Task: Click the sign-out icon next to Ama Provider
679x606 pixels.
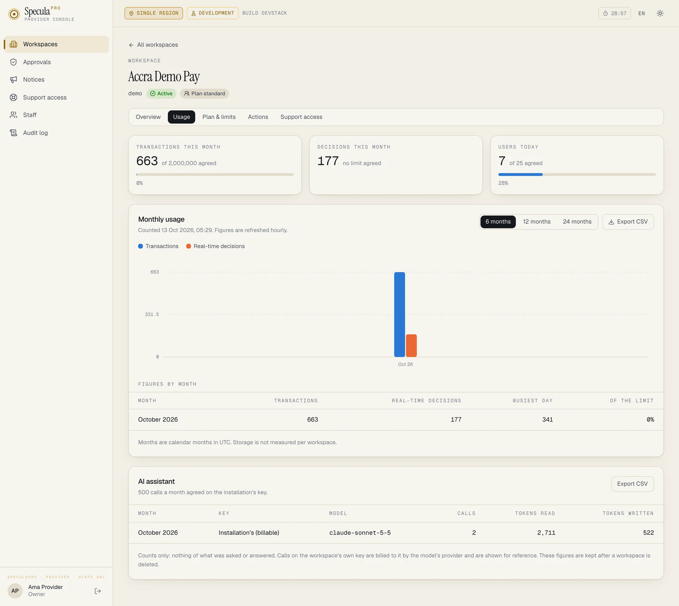Action: 98,591
